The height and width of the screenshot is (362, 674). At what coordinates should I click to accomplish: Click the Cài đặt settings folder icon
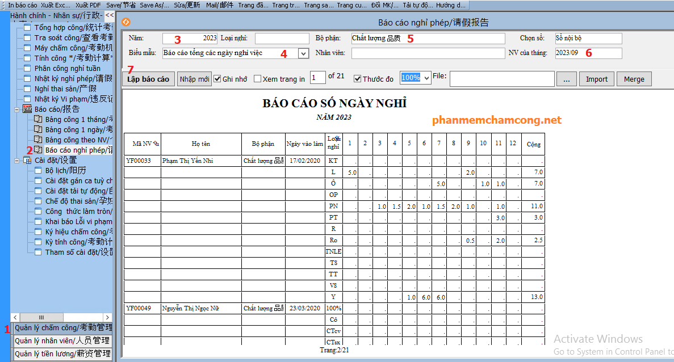click(27, 160)
